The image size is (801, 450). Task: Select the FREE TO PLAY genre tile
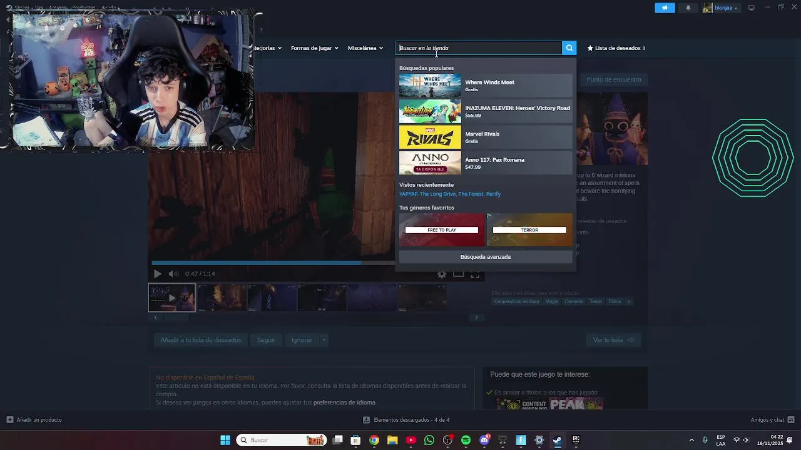point(442,229)
